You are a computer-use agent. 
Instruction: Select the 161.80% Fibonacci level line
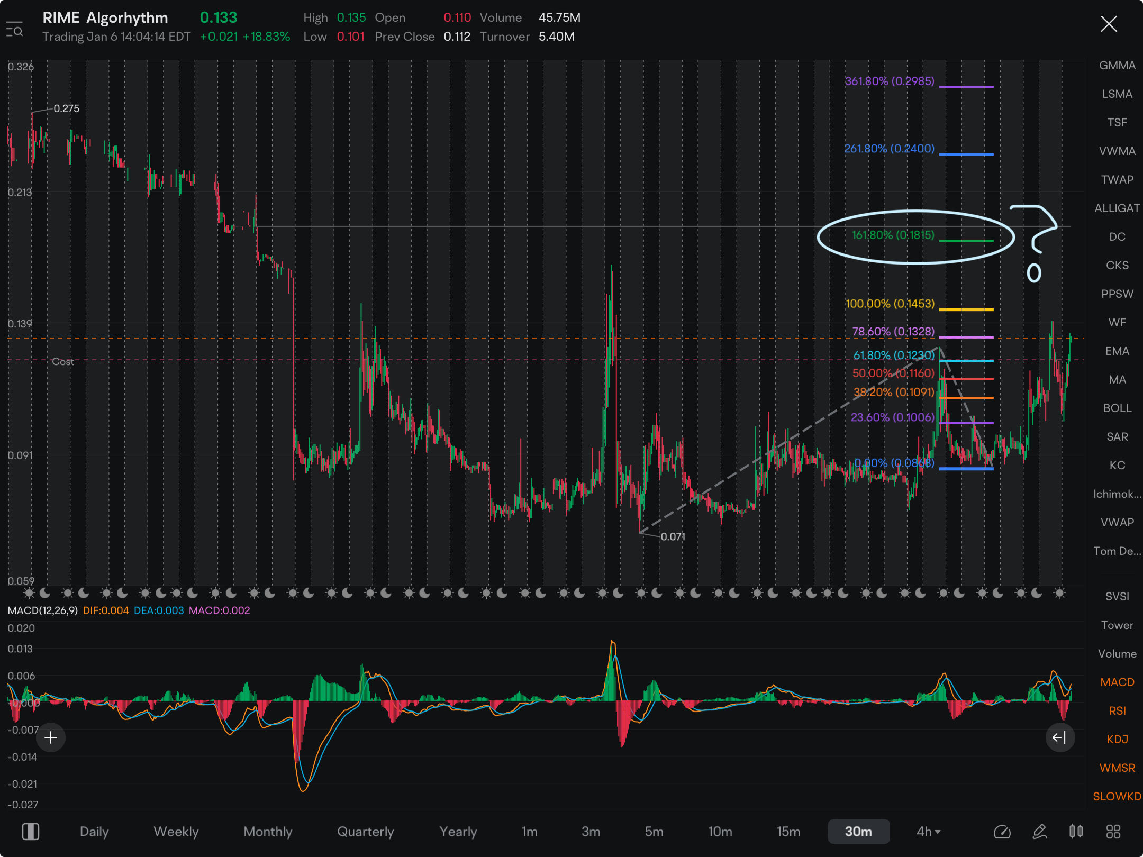[x=966, y=241]
